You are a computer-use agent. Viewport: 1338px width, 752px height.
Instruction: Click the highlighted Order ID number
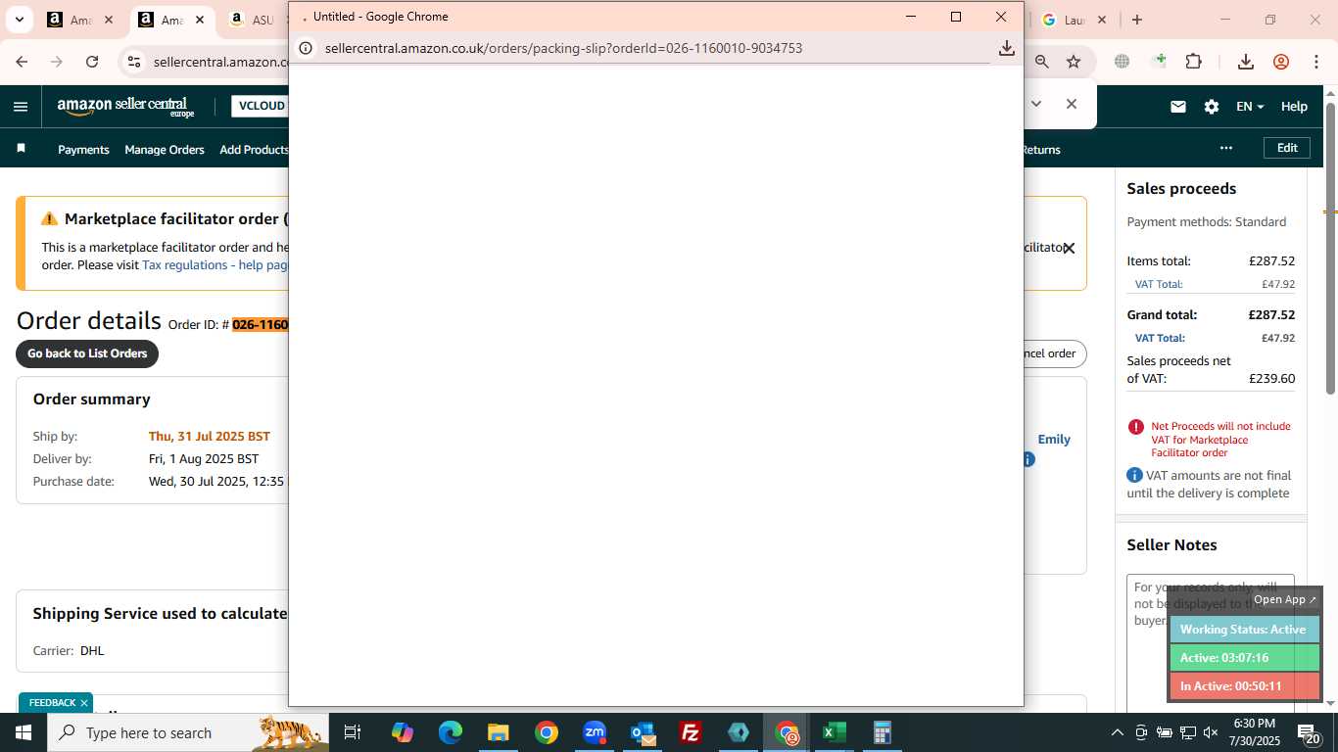tap(260, 324)
